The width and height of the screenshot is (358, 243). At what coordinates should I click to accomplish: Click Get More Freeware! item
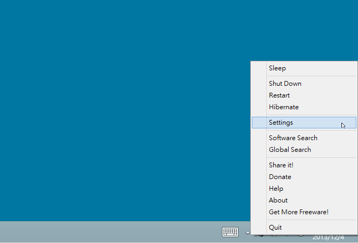(x=304, y=212)
